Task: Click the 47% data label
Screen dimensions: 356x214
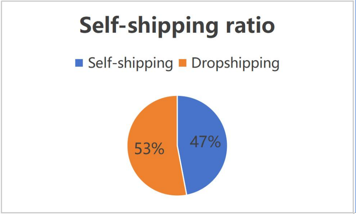Action: pyautogui.click(x=205, y=142)
